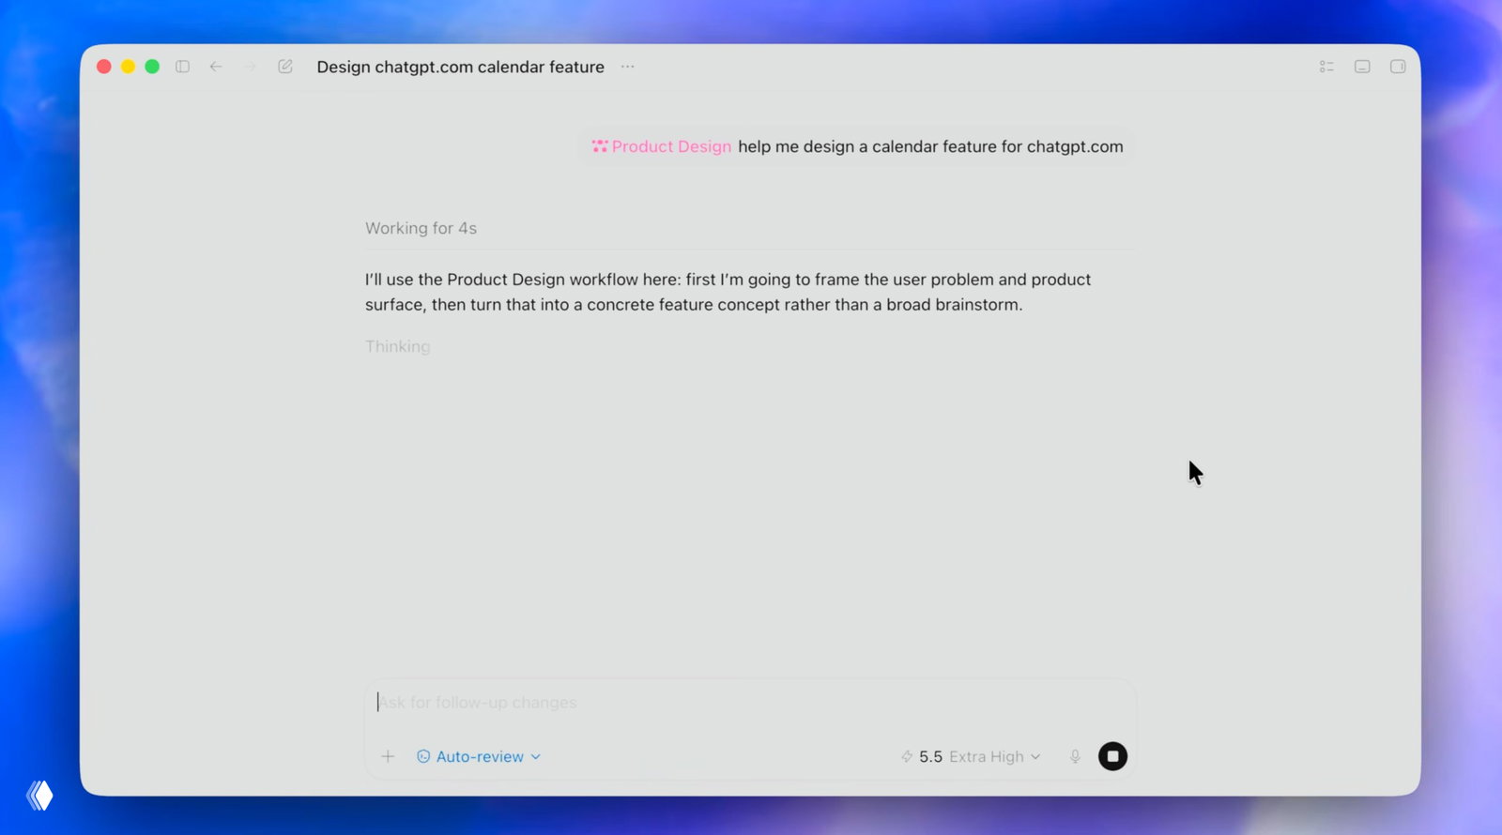This screenshot has height=835, width=1502.
Task: Toggle the right sidebar panel icon
Action: click(x=1398, y=67)
